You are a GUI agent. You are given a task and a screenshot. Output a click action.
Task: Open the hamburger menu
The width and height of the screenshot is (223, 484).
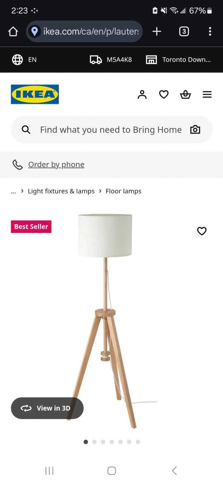pos(207,94)
